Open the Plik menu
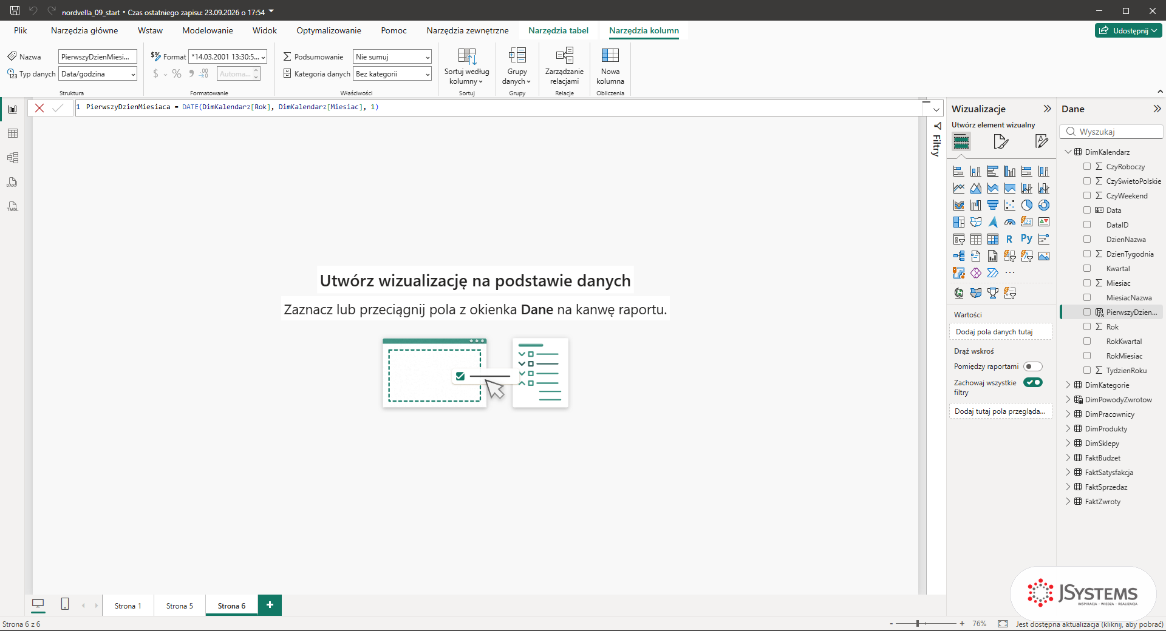Screen dimensions: 1166x631 click(21, 30)
